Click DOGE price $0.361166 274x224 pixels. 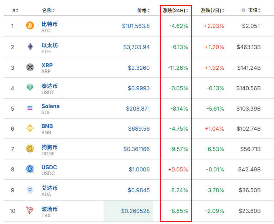click(x=136, y=149)
